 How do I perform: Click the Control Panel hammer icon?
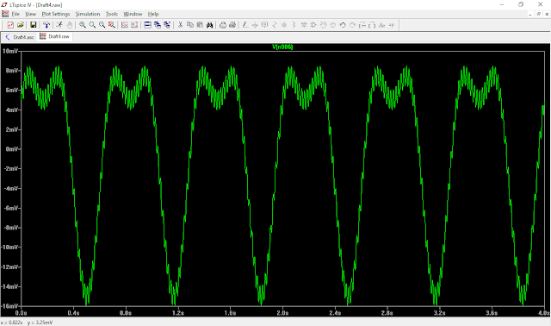click(x=46, y=25)
